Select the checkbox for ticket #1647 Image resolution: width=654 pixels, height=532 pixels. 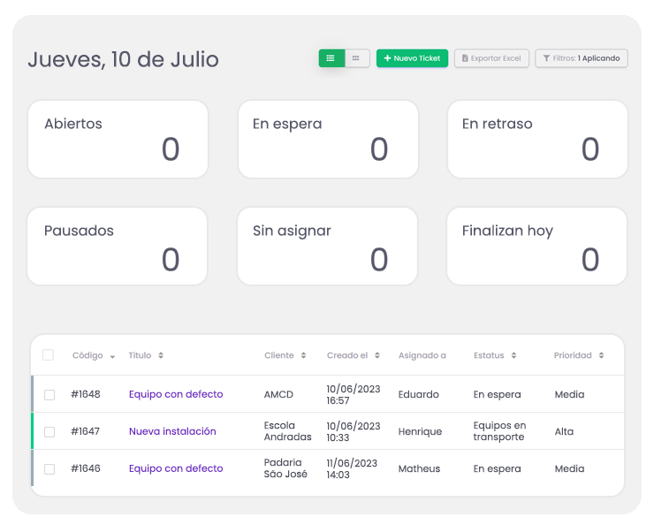pyautogui.click(x=49, y=432)
